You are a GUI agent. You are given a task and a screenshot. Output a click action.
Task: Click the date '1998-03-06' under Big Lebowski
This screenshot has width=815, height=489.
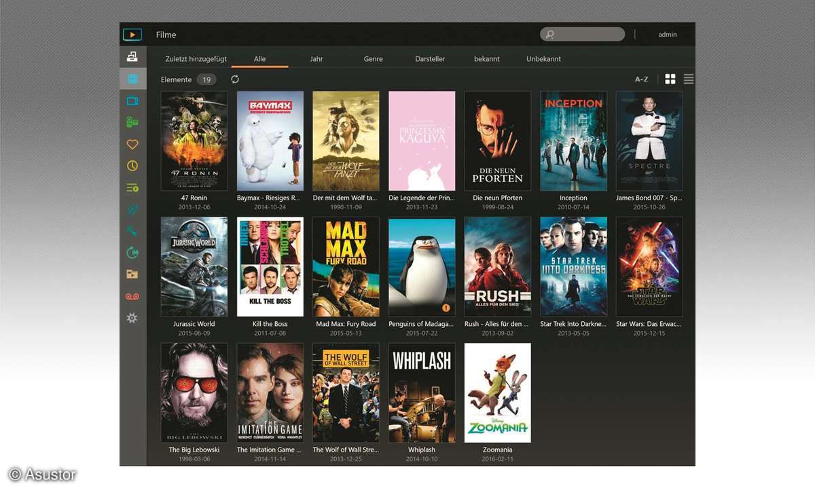click(194, 458)
